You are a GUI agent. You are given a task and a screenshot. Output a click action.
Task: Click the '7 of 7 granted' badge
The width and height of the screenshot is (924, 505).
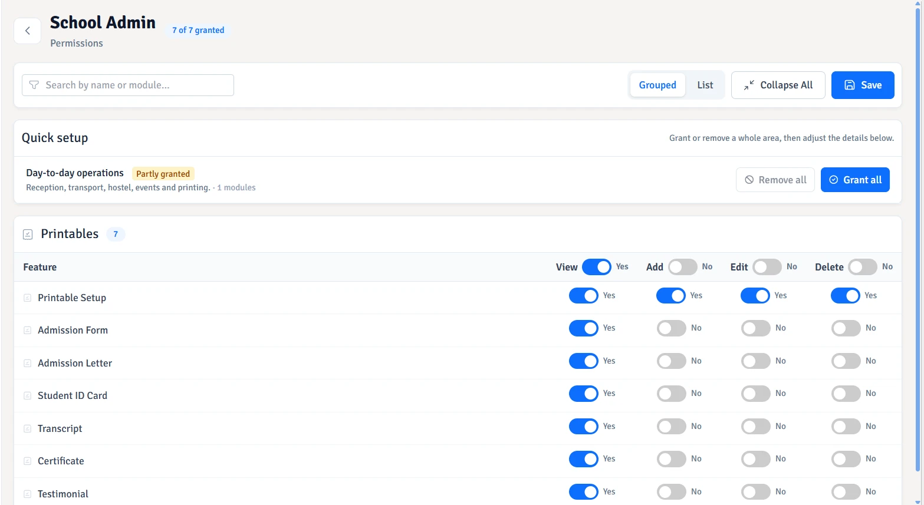tap(198, 30)
